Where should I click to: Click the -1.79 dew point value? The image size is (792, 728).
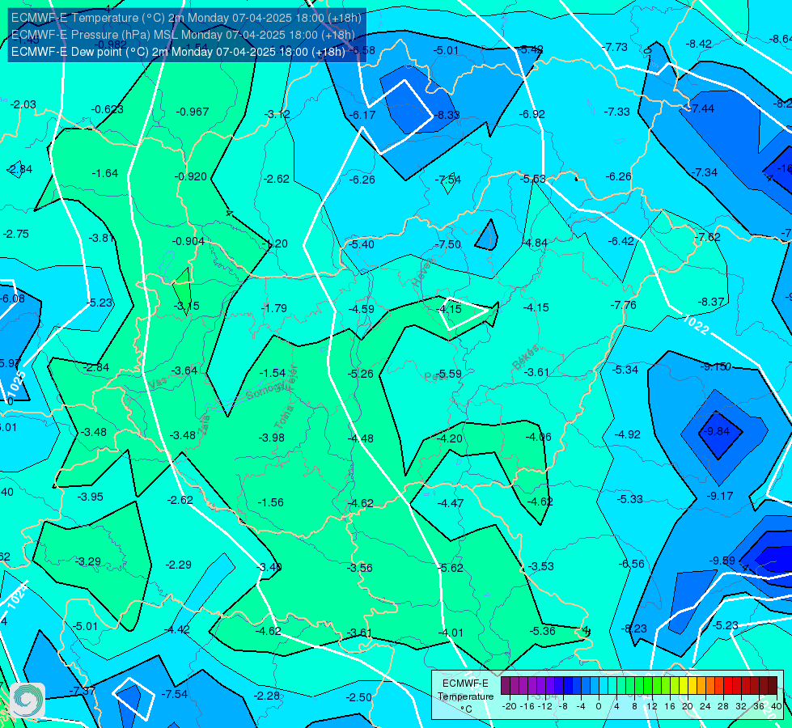274,307
